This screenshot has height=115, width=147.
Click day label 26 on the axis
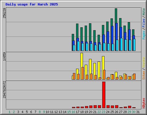tap(116, 112)
